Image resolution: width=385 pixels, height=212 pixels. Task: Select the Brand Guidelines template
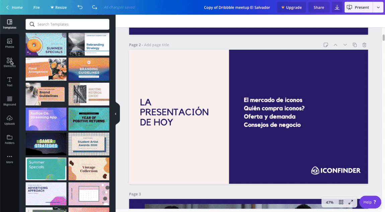(46, 94)
